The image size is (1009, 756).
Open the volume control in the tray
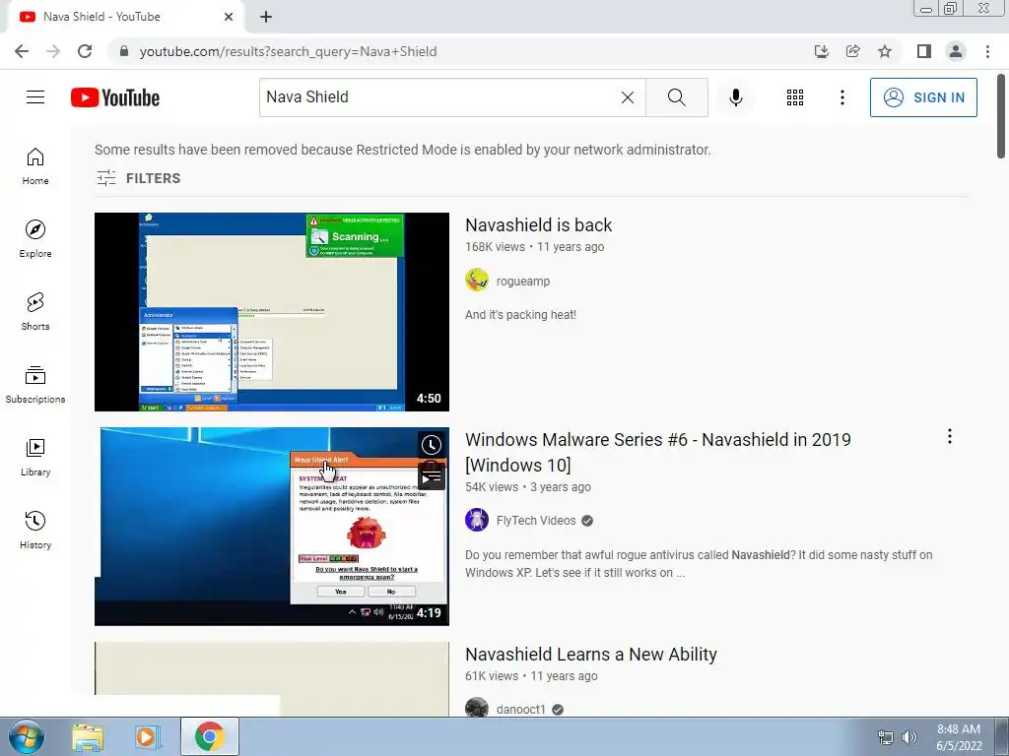[909, 737]
